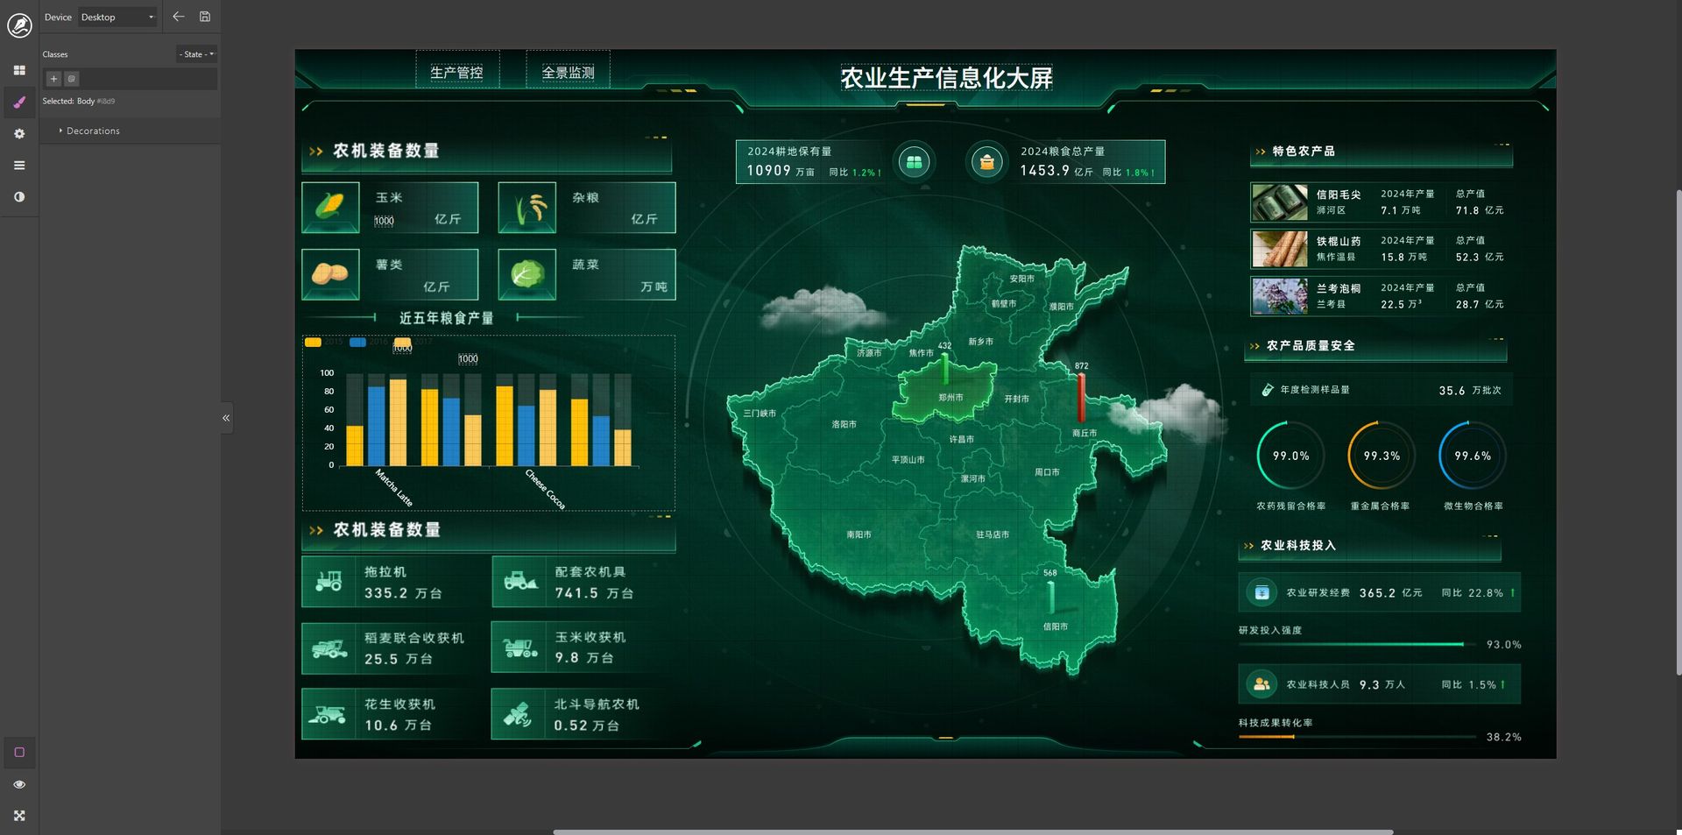The height and width of the screenshot is (835, 1682).
Task: Toggle the blue 2016 legend series
Action: click(x=357, y=343)
